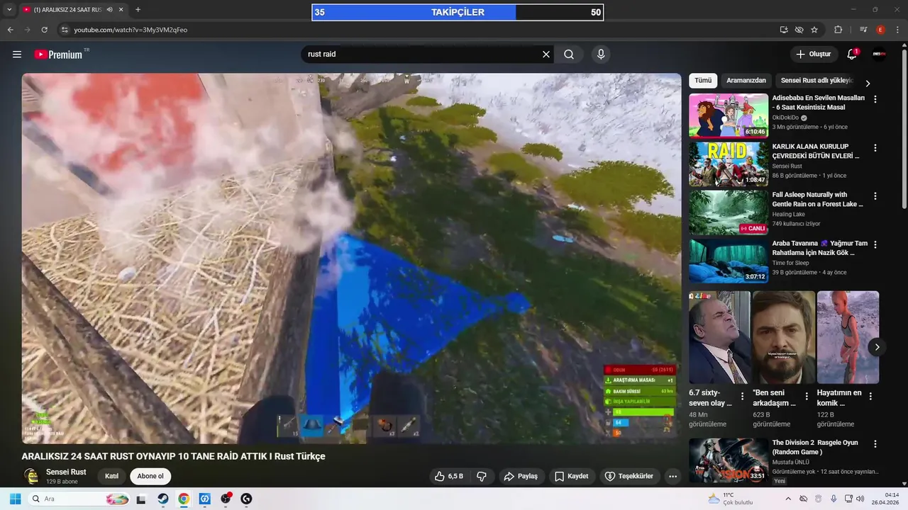Click the Paylaş share button

[521, 476]
